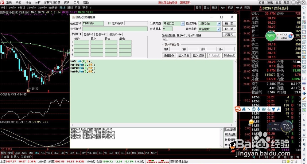Screen dimensions: 307x164
Task: Click the down arrow icon in right sidebar
Action: tap(304, 17)
